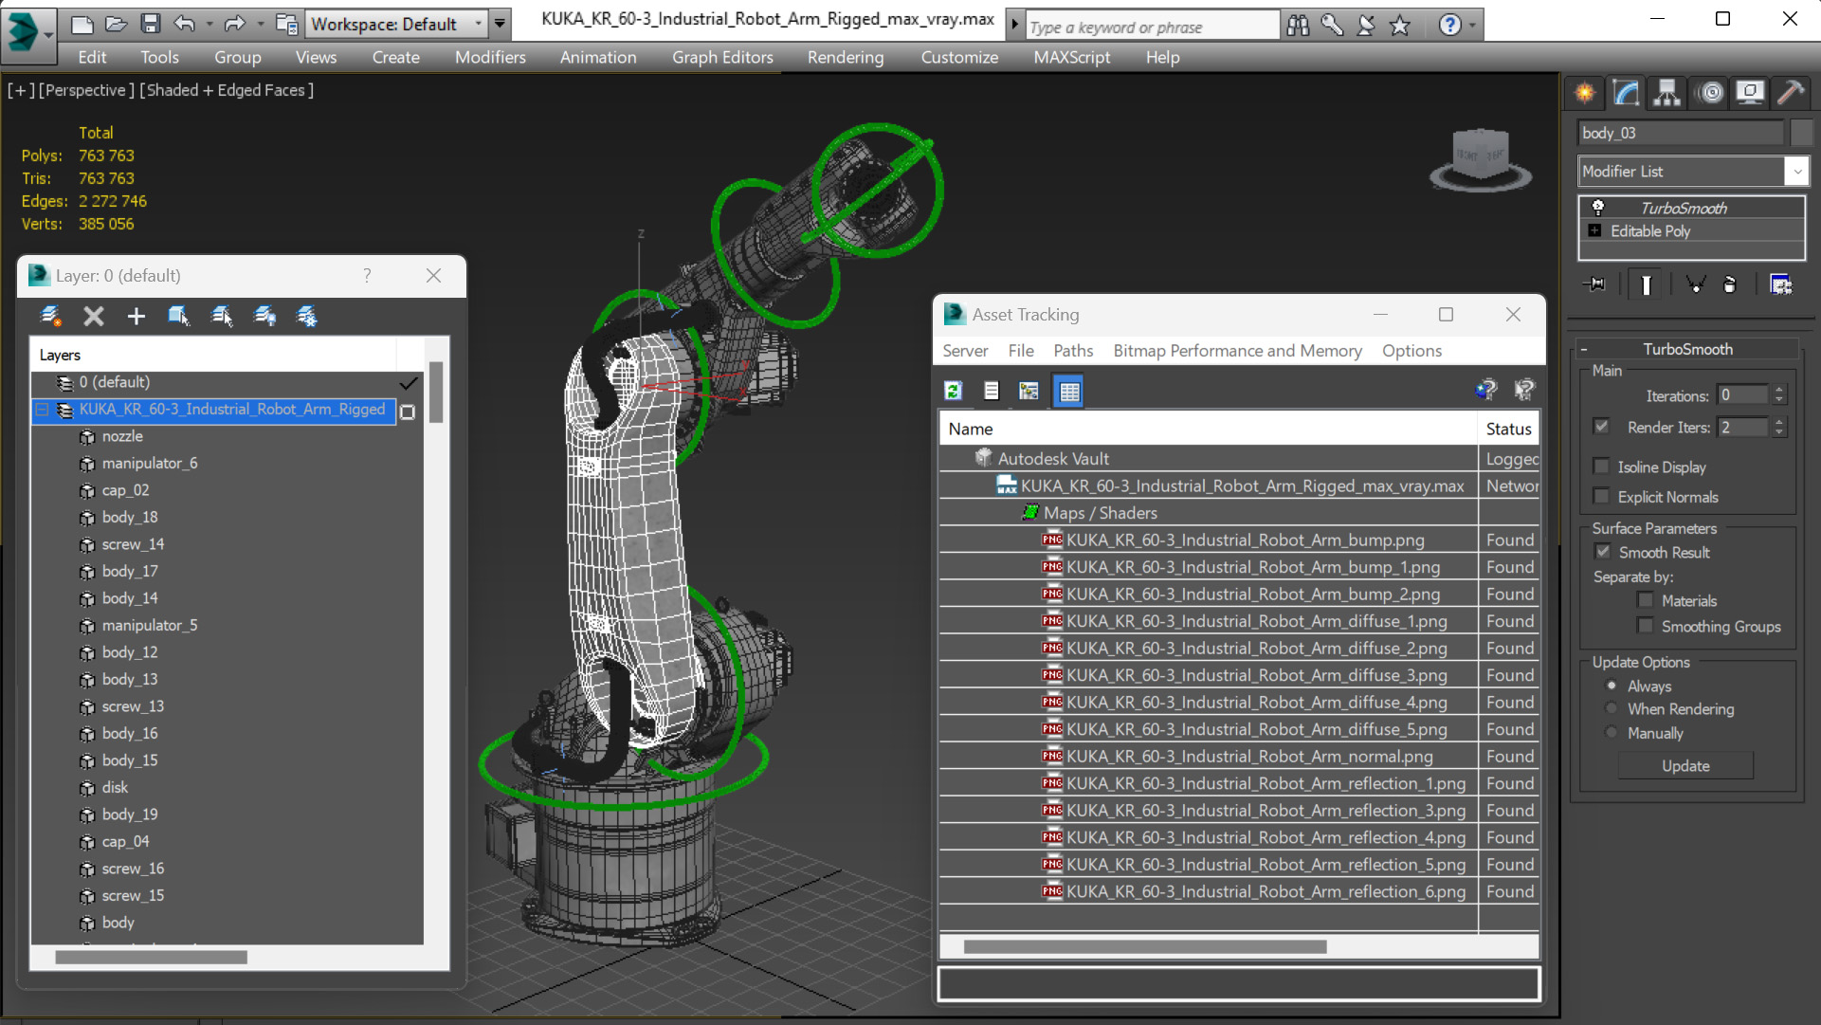Enable Smoothing Groups checkbox
Viewport: 1821px width, 1025px height.
coord(1646,626)
